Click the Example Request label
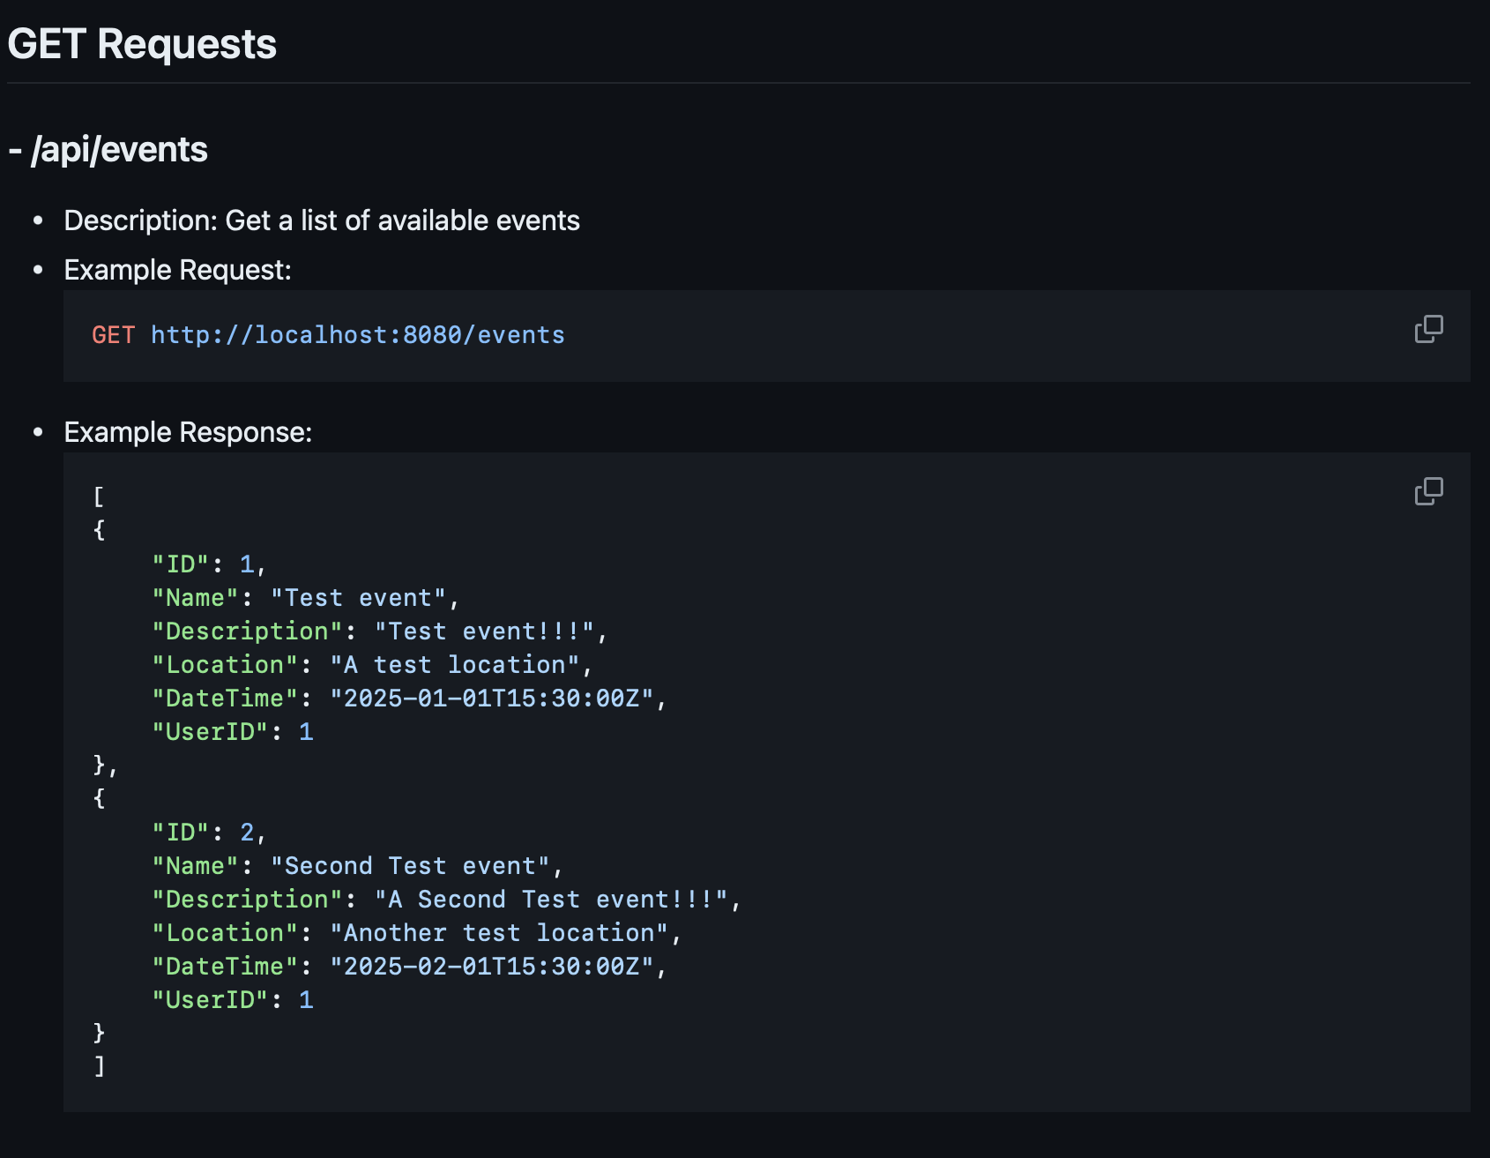This screenshot has height=1158, width=1490. coord(177,270)
